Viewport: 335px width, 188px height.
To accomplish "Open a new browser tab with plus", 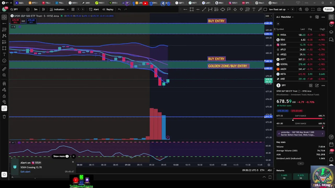I will click(x=283, y=3).
